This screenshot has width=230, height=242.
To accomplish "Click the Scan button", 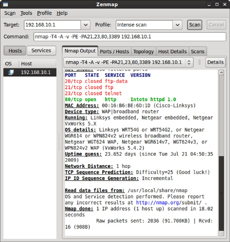I will pos(194,25).
